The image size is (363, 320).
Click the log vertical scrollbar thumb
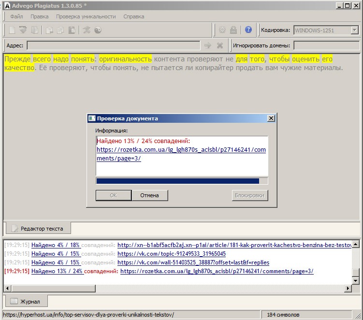coord(356,272)
